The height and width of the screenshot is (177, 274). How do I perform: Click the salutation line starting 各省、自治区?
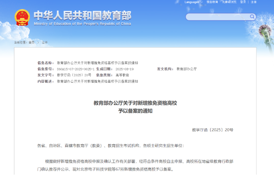coord(111,145)
